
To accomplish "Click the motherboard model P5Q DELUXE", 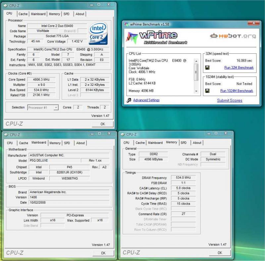I will click(55, 160).
